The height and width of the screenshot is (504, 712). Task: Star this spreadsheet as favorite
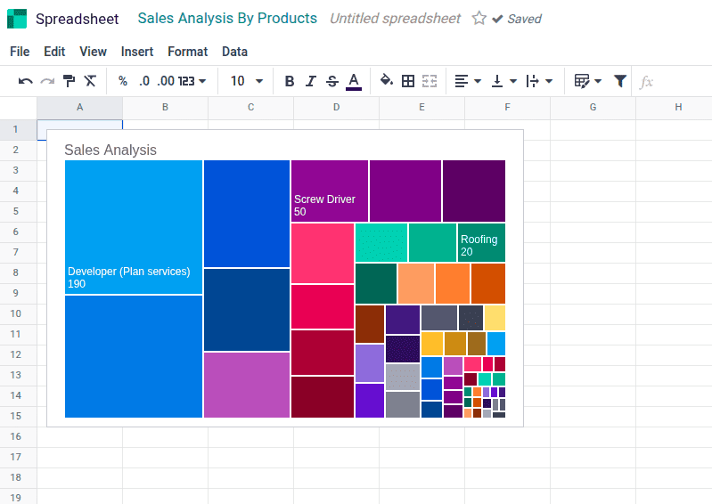point(479,19)
